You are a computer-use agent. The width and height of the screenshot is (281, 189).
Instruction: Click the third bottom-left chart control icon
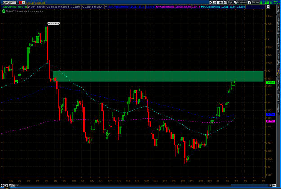tap(10, 185)
